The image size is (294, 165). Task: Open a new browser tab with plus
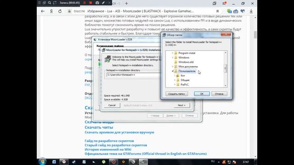pyautogui.click(x=127, y=3)
